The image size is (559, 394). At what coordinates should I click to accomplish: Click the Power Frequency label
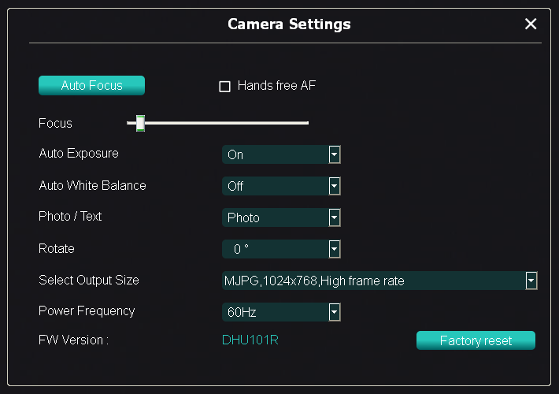(87, 310)
